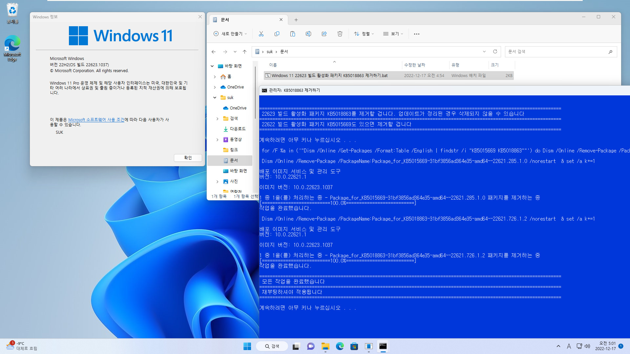The width and height of the screenshot is (630, 354).
Task: Open the clock showing 오전 5:01
Action: [x=606, y=346]
